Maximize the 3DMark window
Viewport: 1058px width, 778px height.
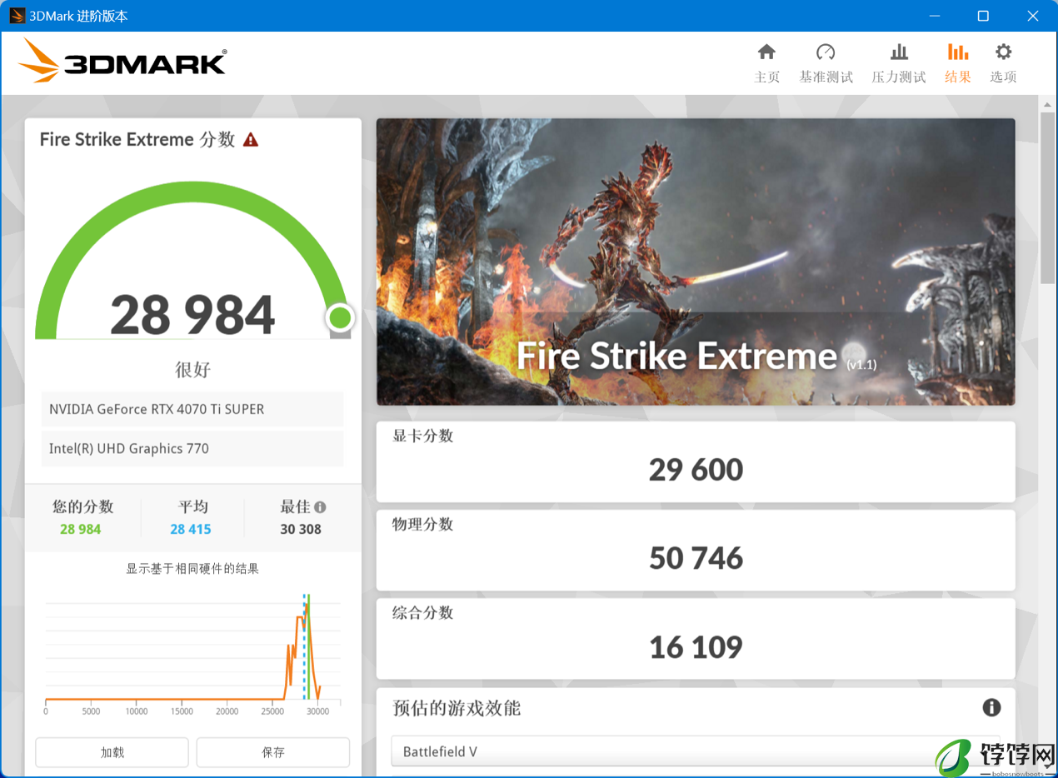pyautogui.click(x=983, y=16)
